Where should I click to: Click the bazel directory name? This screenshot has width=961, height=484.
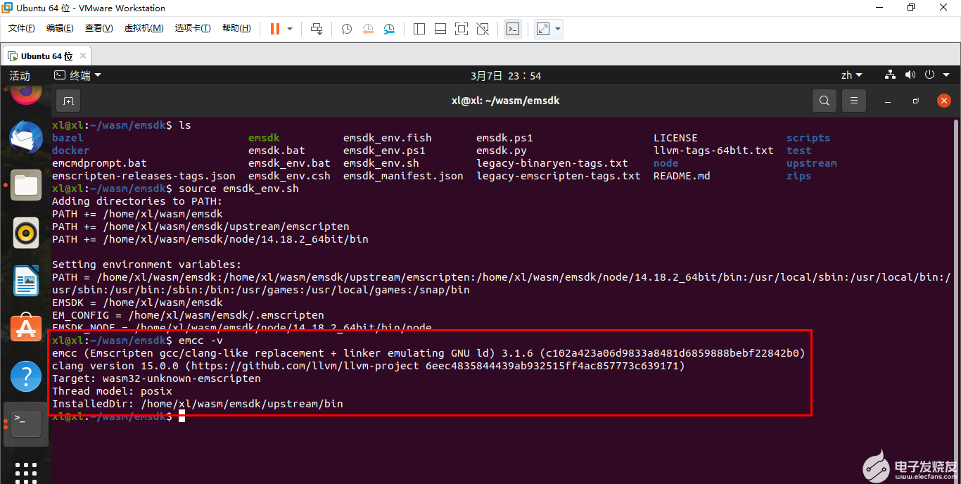coord(68,138)
